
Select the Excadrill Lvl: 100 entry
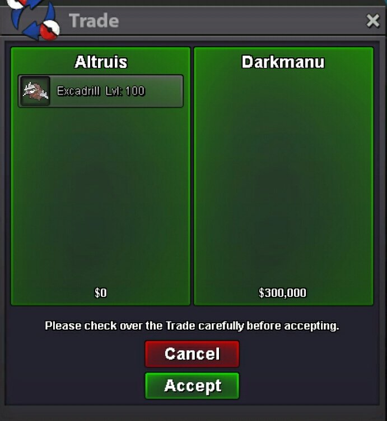101,91
